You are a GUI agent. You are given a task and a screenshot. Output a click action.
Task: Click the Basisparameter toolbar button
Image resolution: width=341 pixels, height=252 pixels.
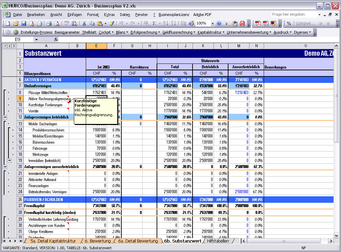[x=67, y=32]
